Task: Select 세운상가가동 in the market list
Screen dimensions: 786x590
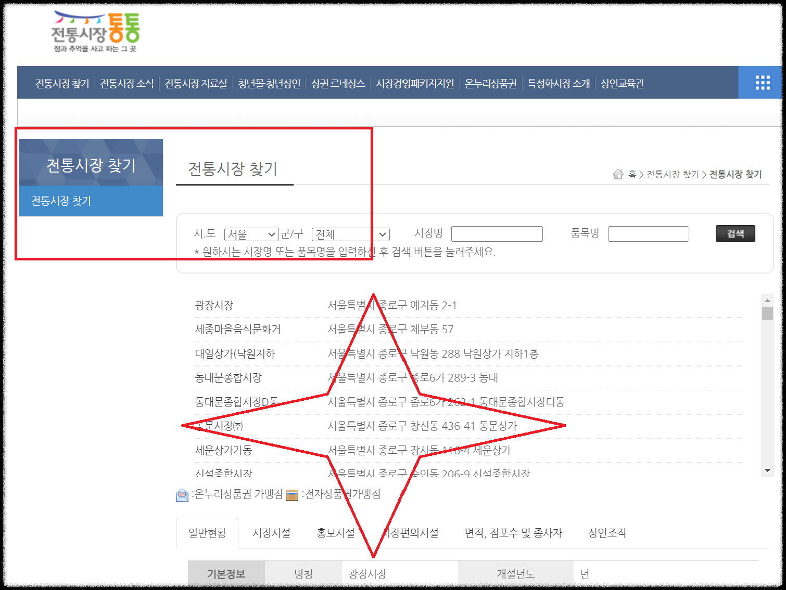Action: pos(223,450)
